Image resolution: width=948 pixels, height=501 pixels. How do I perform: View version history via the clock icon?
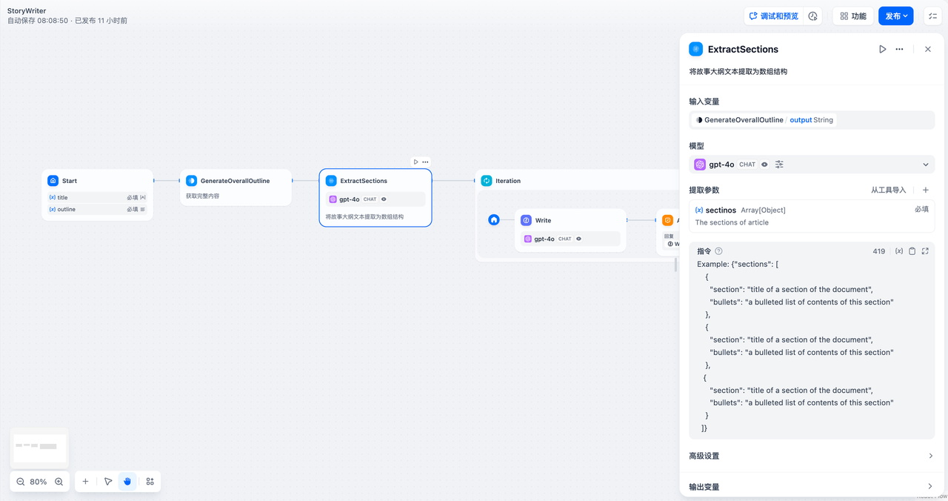click(x=812, y=16)
